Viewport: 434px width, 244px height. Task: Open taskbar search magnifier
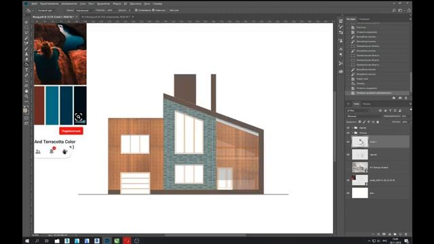pos(37,241)
